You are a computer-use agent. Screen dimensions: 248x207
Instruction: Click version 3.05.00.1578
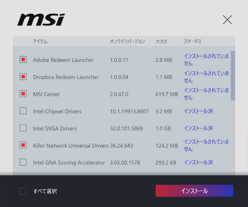(x=125, y=163)
